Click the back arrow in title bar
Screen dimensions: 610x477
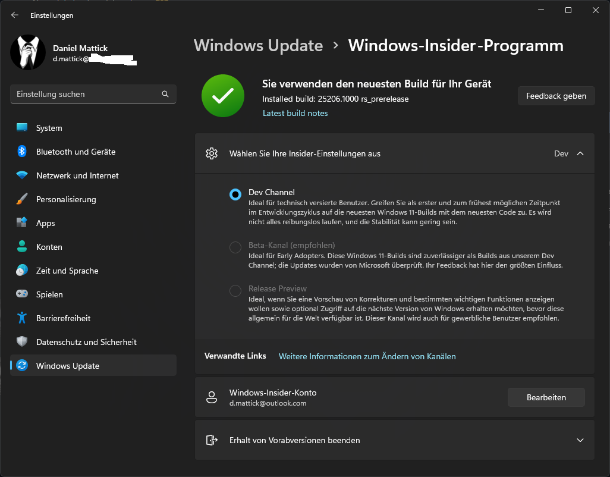(x=15, y=15)
